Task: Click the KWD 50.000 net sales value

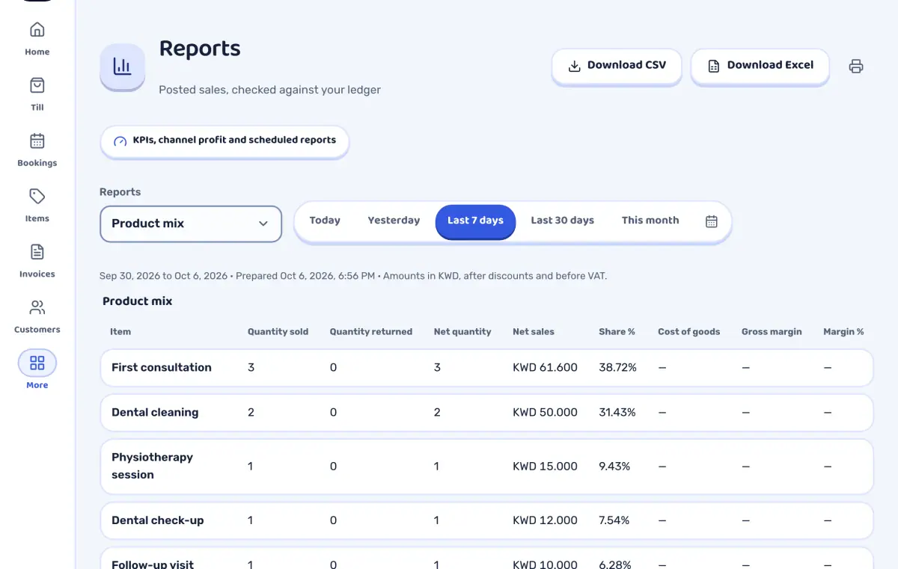Action: pyautogui.click(x=545, y=413)
